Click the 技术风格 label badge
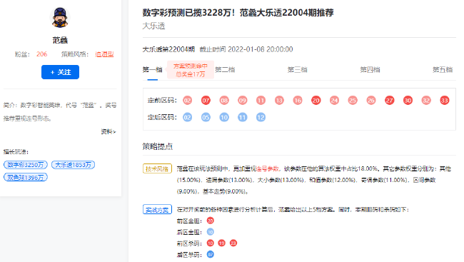Image resolution: width=464 pixels, height=262 pixels. pyautogui.click(x=157, y=168)
